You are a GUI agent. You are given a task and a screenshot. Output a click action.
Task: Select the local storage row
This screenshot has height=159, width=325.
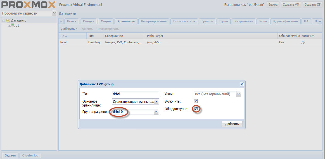pos(191,42)
